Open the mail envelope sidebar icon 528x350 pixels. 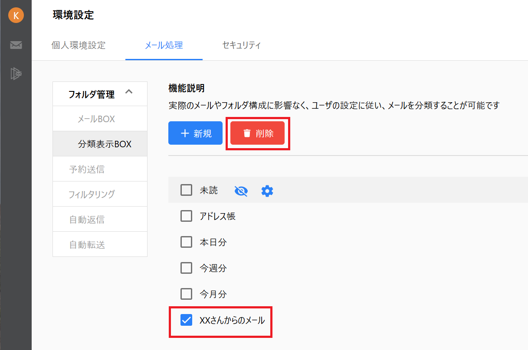coord(16,45)
